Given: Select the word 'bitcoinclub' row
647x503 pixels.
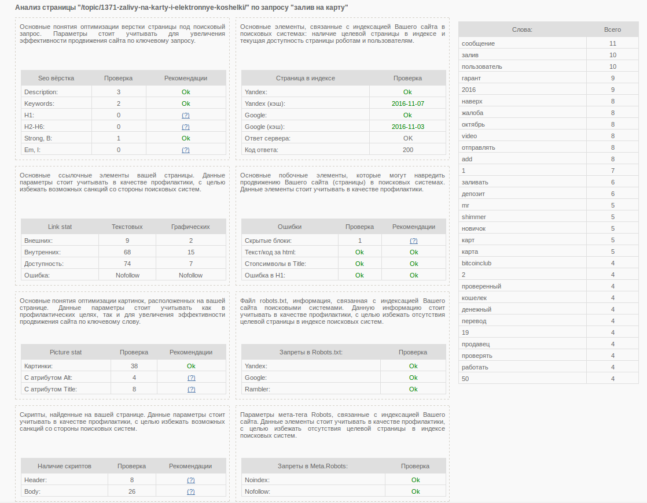Looking at the screenshot, I should (x=549, y=262).
